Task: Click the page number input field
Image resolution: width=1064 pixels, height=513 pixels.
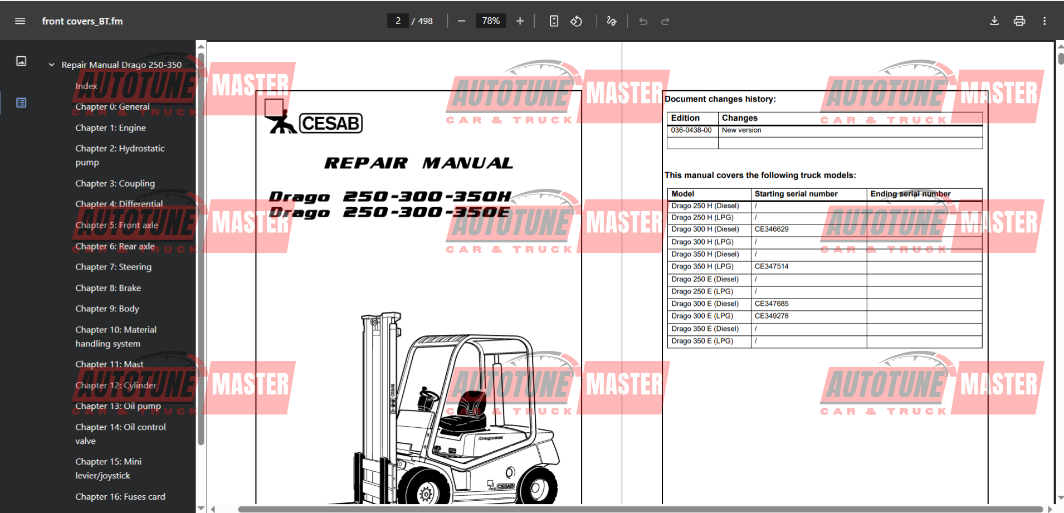Action: pyautogui.click(x=398, y=20)
